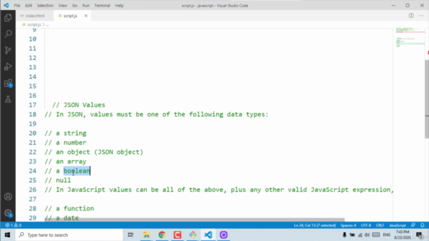Click the feedback icon in status bar
The height and width of the screenshot is (241, 429).
click(x=413, y=226)
